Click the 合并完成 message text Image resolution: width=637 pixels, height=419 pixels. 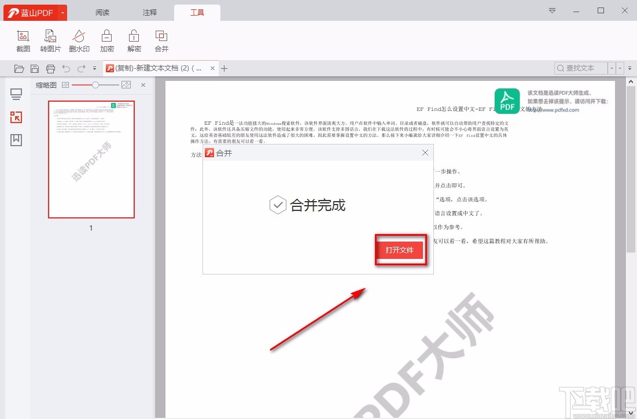pyautogui.click(x=318, y=205)
